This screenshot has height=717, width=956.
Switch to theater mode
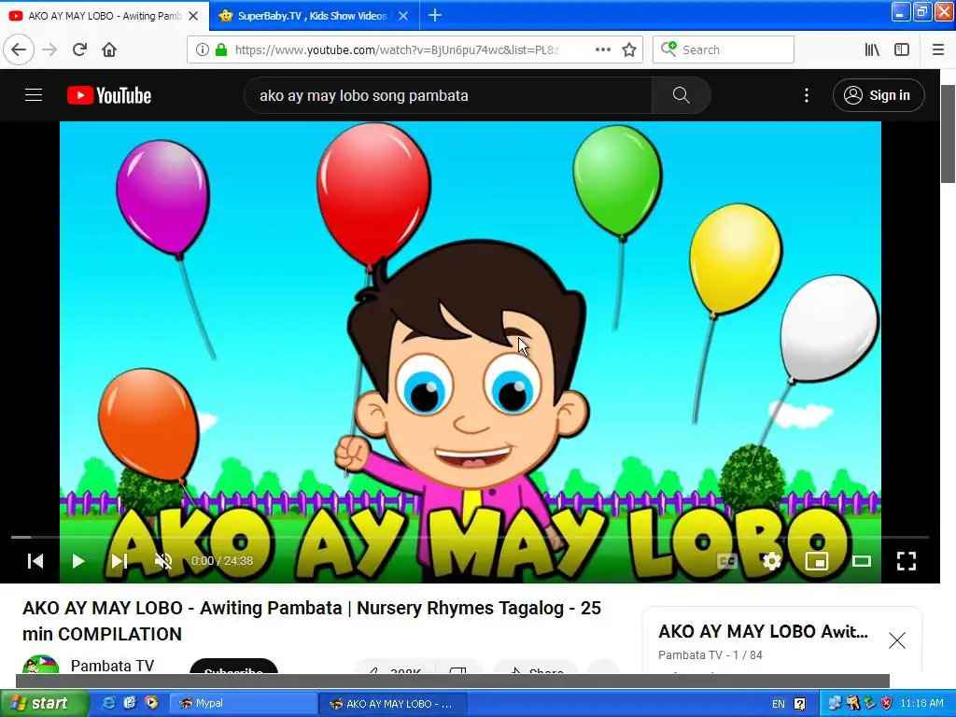[x=862, y=561]
